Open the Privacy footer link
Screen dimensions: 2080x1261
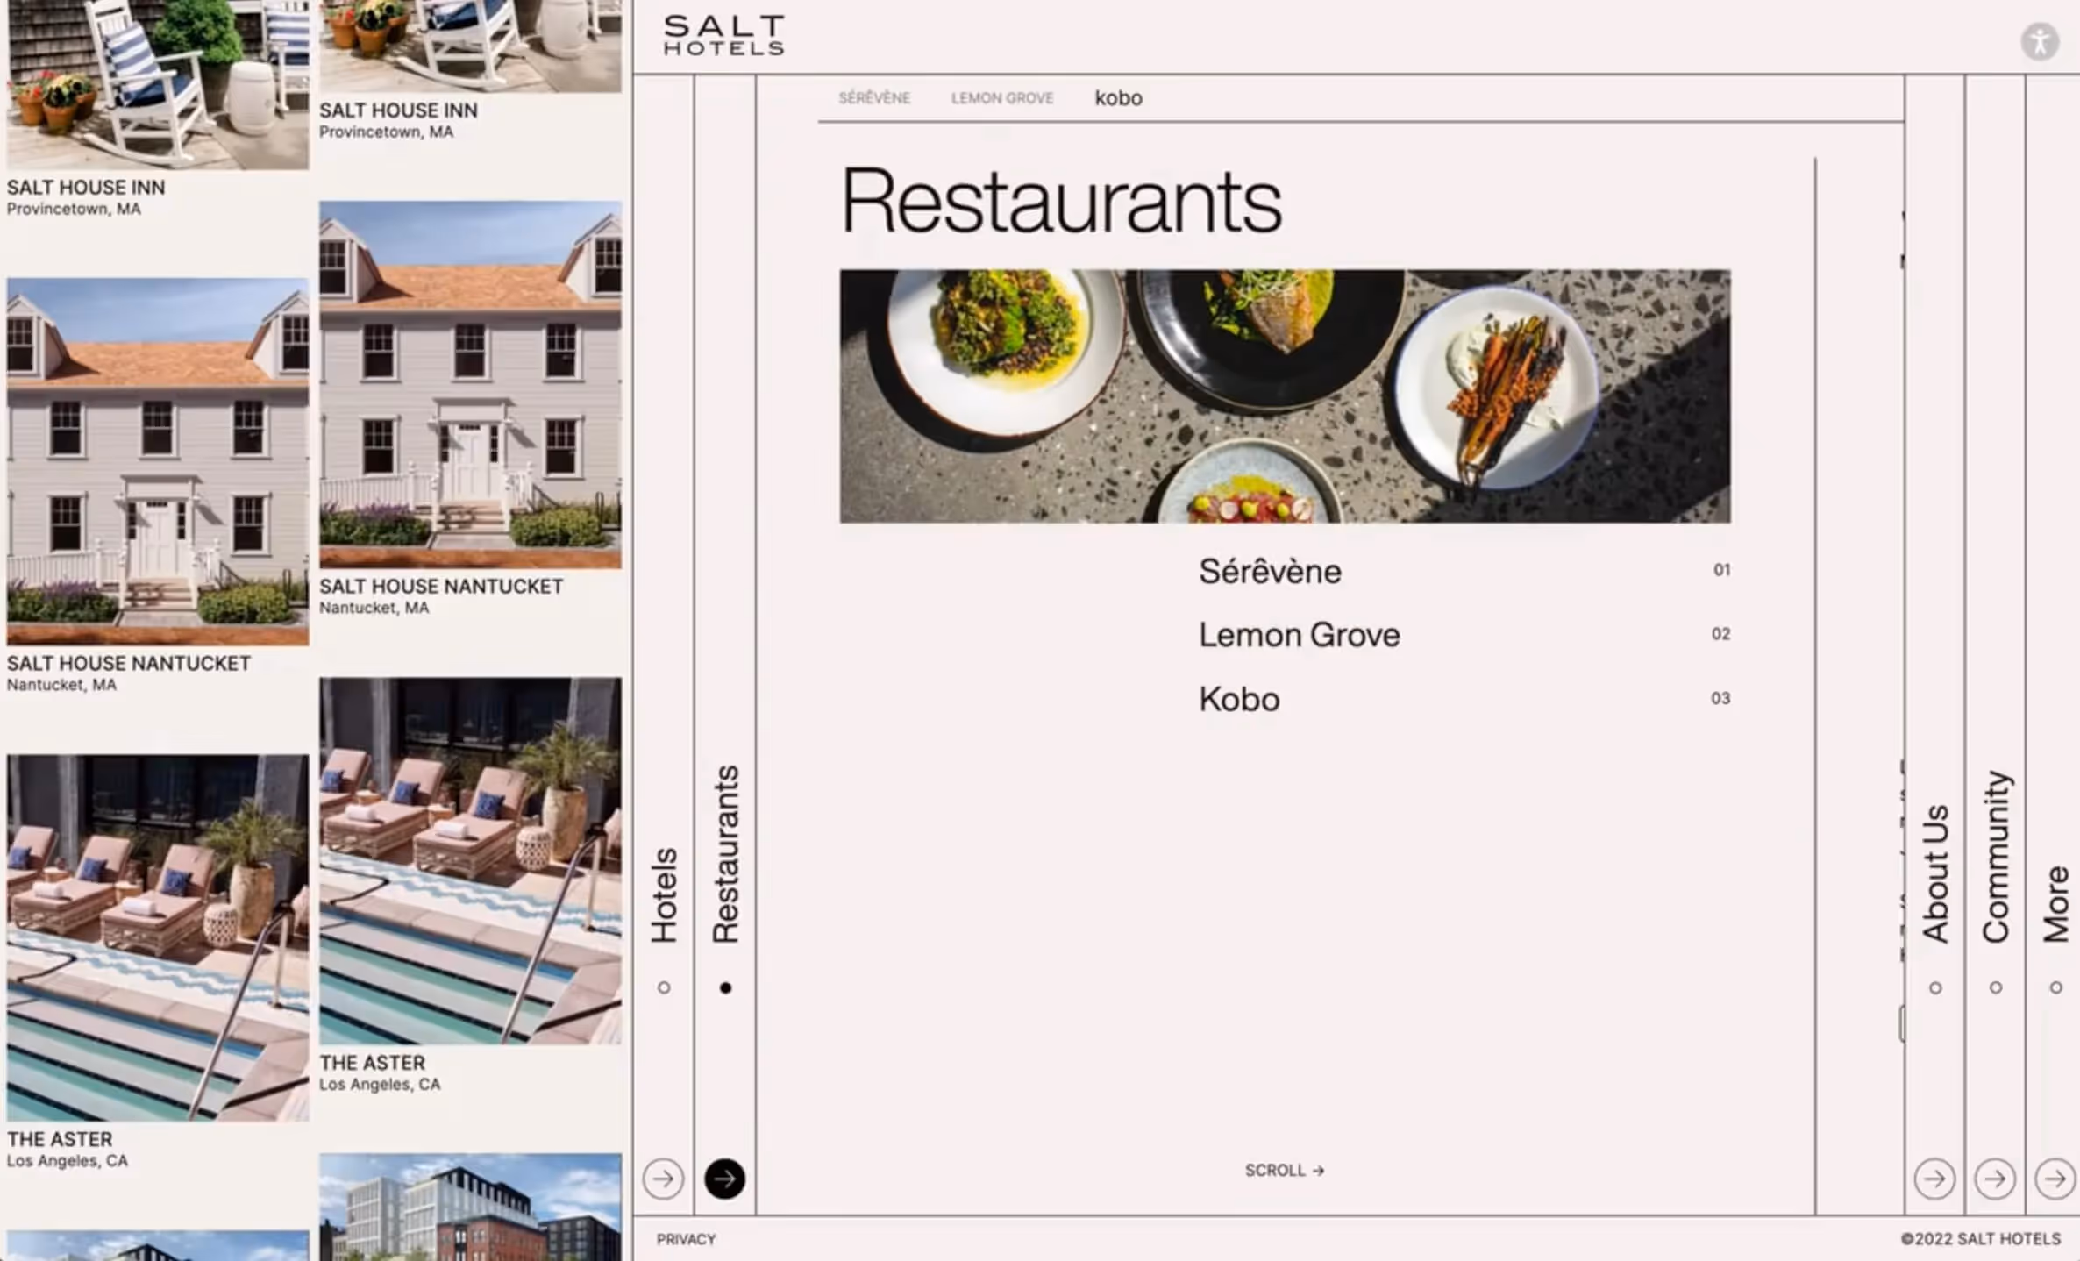coord(686,1239)
